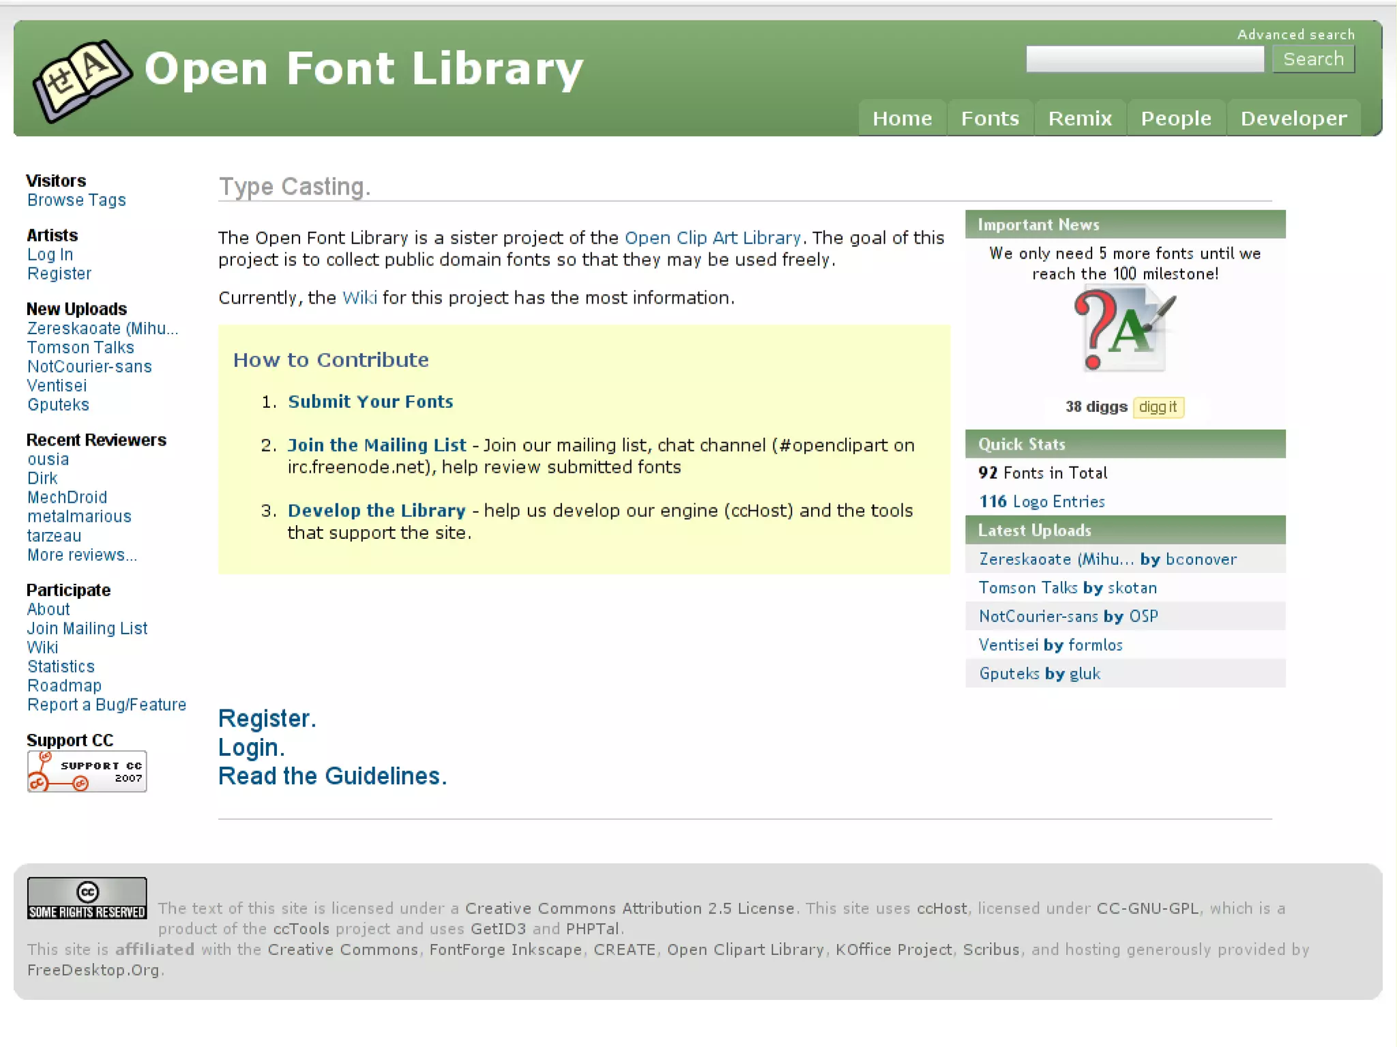Click the Support CC 2007 badge
The height and width of the screenshot is (1047, 1397).
coord(87,771)
